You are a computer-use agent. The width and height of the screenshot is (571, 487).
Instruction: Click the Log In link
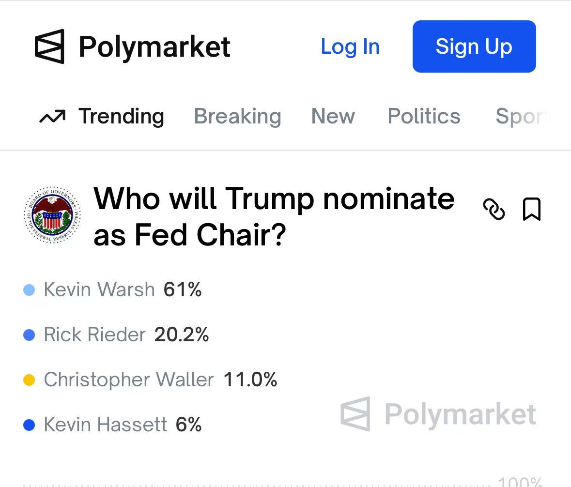coord(350,47)
